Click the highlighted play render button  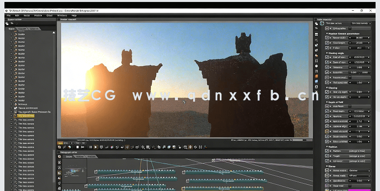pos(96,147)
